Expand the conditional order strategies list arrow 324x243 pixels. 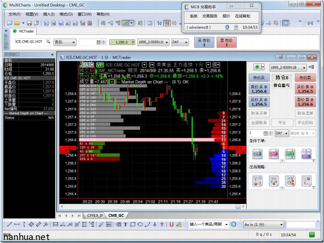click(x=282, y=161)
